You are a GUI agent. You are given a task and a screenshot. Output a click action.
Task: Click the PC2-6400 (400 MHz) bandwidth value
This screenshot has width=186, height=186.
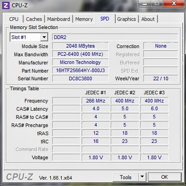80,54
